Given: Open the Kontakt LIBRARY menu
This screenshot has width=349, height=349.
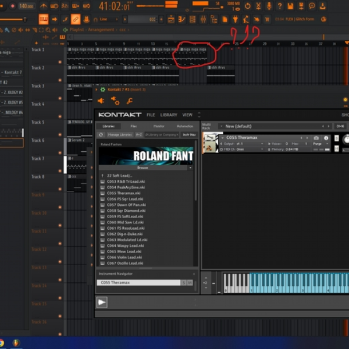Looking at the screenshot, I should tap(169, 115).
